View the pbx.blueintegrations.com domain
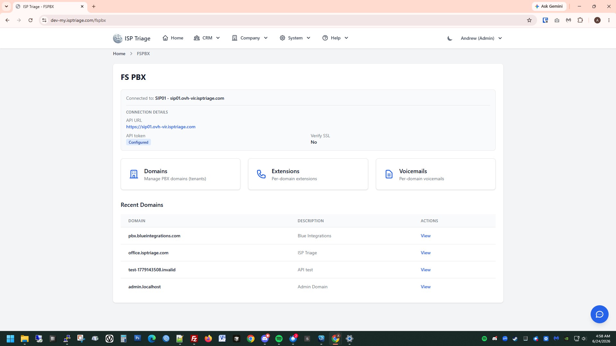The image size is (616, 346). pos(426,236)
